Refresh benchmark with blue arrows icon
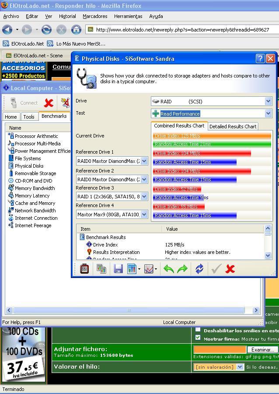 pyautogui.click(x=199, y=269)
